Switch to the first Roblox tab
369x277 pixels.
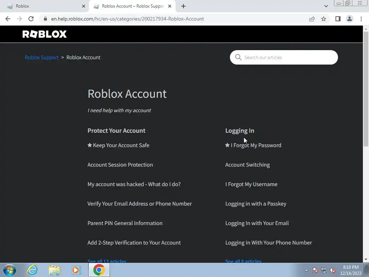tap(44, 6)
